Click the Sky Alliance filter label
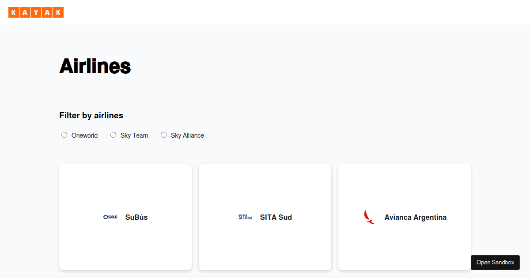This screenshot has height=278, width=530. (187, 135)
